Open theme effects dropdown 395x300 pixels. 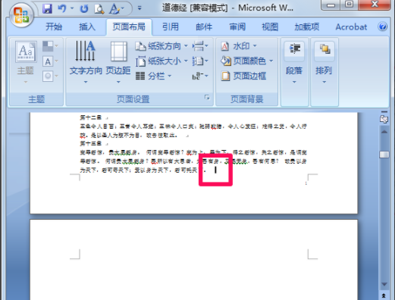point(50,76)
